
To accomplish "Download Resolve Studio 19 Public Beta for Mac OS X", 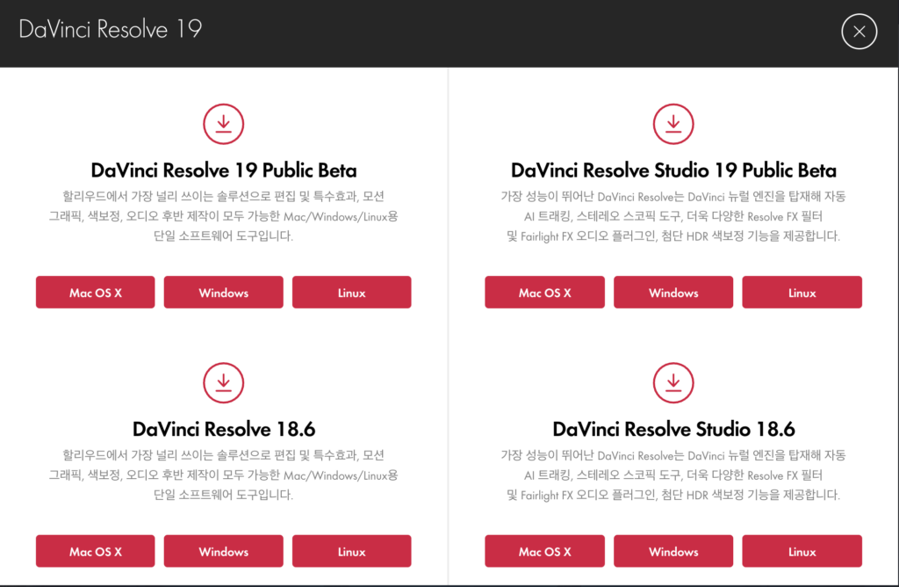I will point(544,293).
